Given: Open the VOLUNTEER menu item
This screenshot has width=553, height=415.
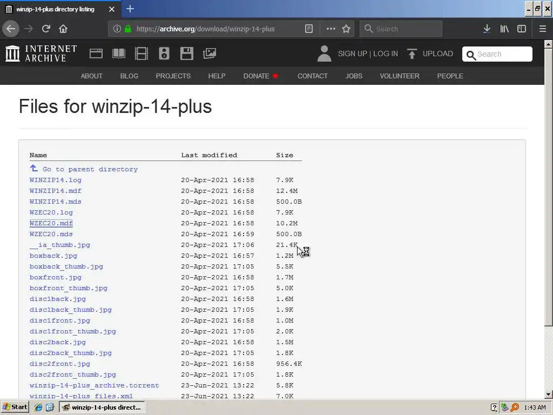Looking at the screenshot, I should click(400, 76).
